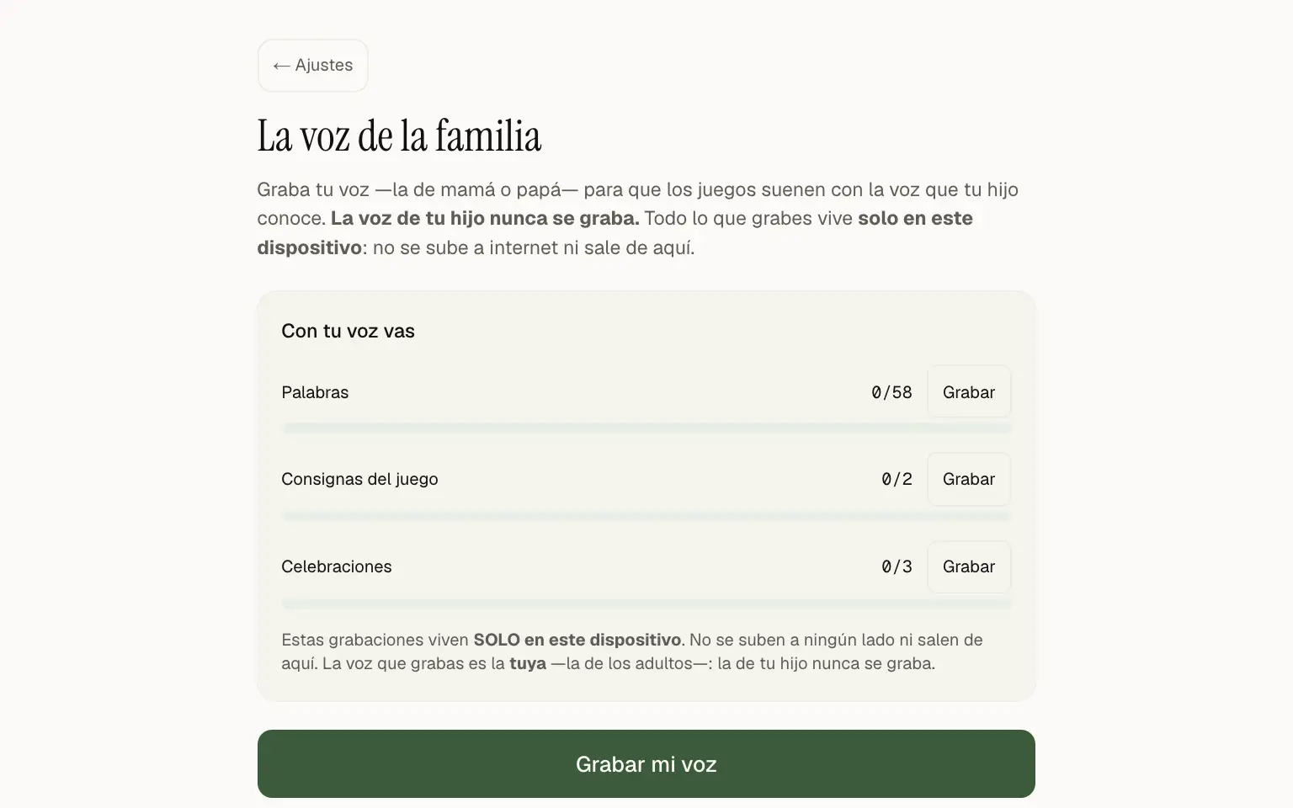Select the Celebraciones row label
The image size is (1293, 808).
(x=337, y=566)
